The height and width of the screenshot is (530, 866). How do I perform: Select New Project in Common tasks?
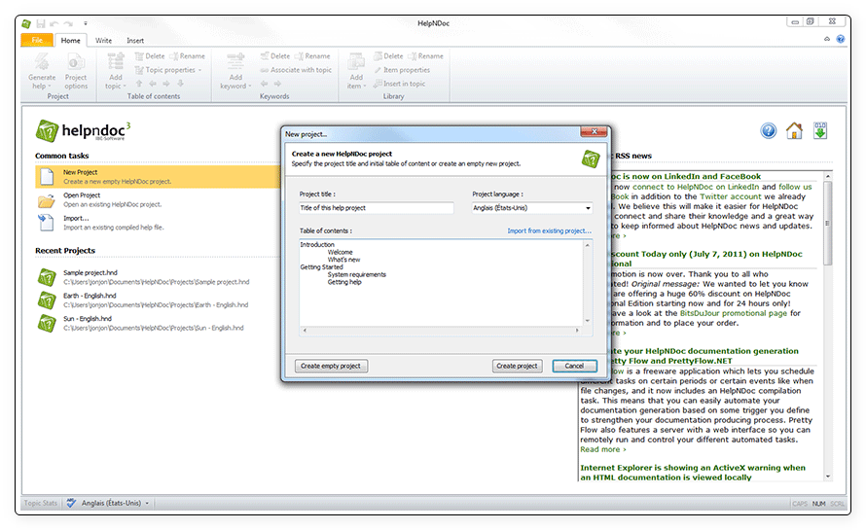[x=158, y=177]
